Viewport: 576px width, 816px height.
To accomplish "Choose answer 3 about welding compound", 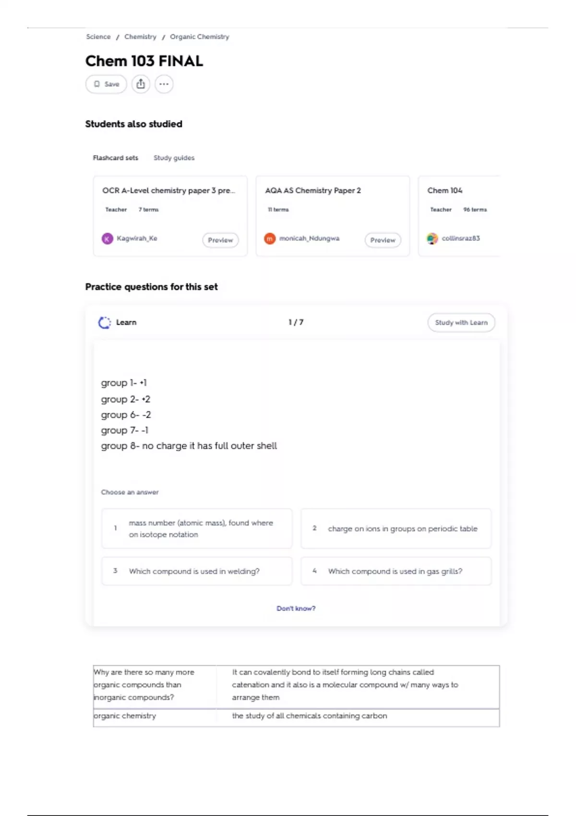I will (x=197, y=571).
